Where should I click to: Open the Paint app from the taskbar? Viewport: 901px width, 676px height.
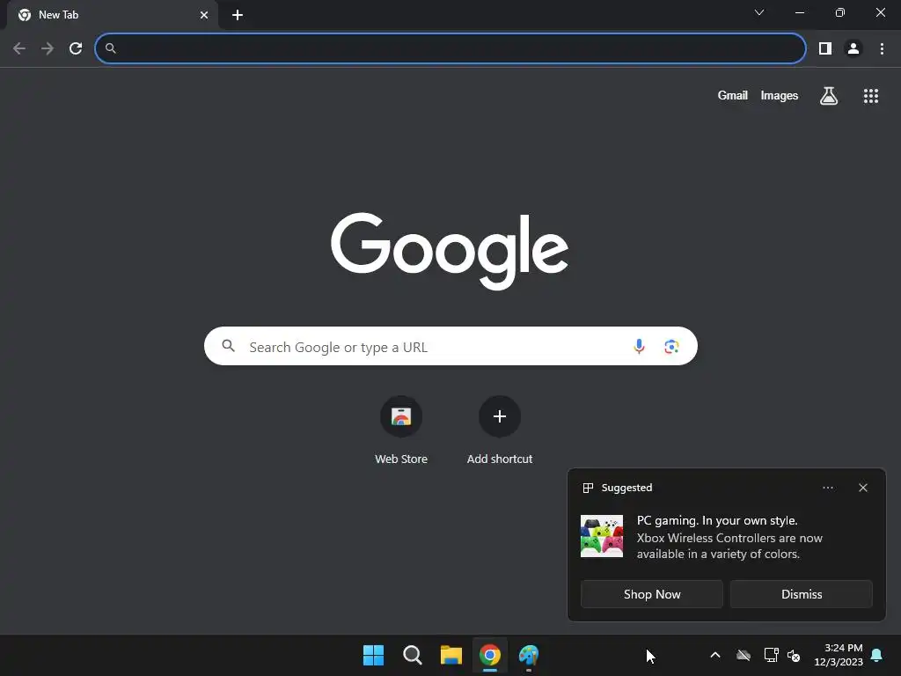[529, 655]
